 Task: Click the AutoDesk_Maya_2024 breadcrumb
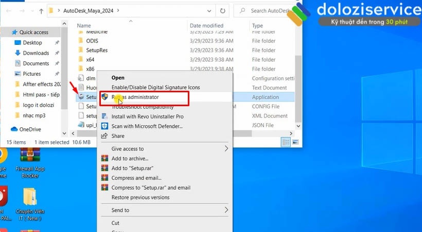click(89, 11)
